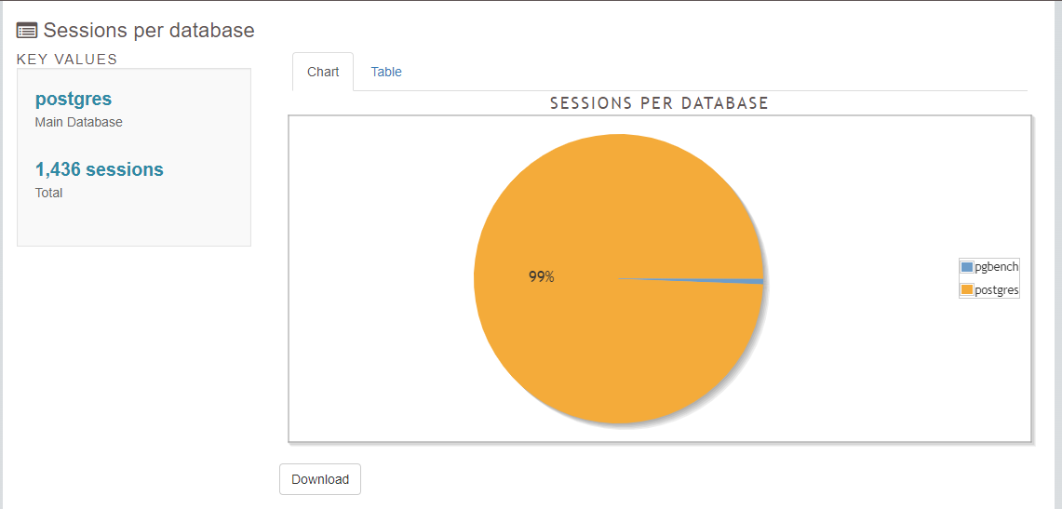1062x509 pixels.
Task: Select the pgbench legend label
Action: [996, 267]
